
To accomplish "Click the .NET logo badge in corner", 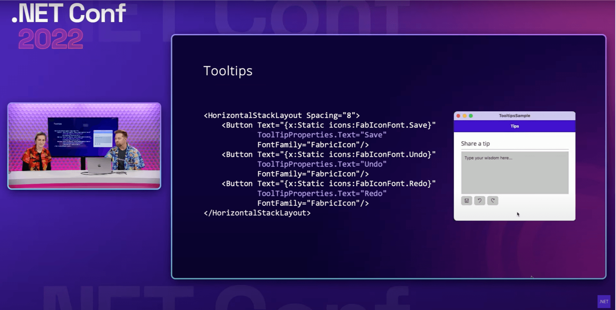I will (604, 302).
